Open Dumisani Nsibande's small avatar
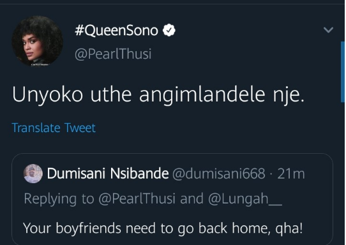Screen dimensions: 346x245 click(33, 174)
